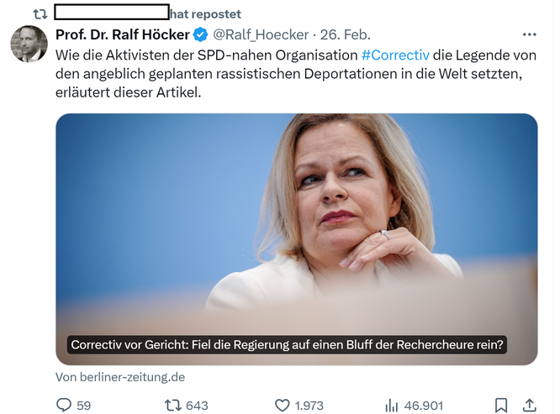This screenshot has width=560, height=414.
Task: Click the 1.973 likes count
Action: tap(309, 406)
